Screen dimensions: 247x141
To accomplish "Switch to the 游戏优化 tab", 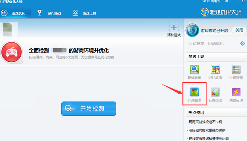I will (15, 13).
